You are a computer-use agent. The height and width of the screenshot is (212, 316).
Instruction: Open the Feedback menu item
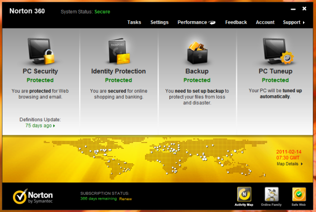point(236,22)
